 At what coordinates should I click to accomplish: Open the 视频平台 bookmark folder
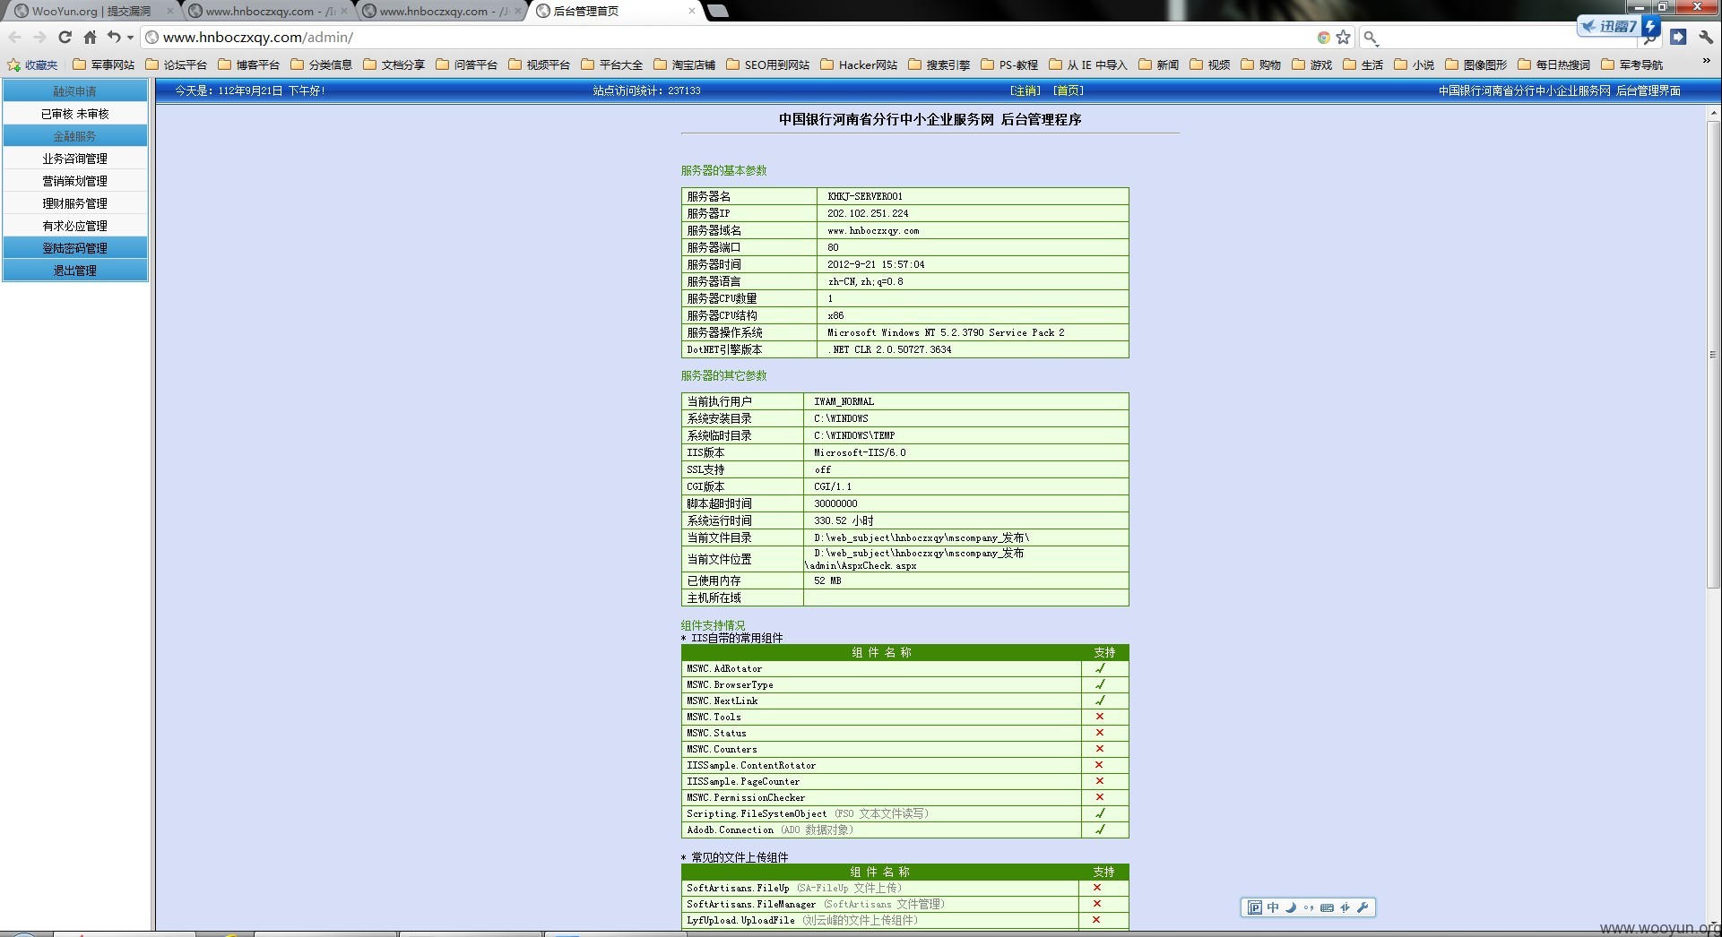pos(539,64)
